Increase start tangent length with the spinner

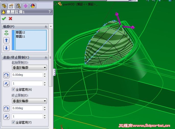click(45, 82)
